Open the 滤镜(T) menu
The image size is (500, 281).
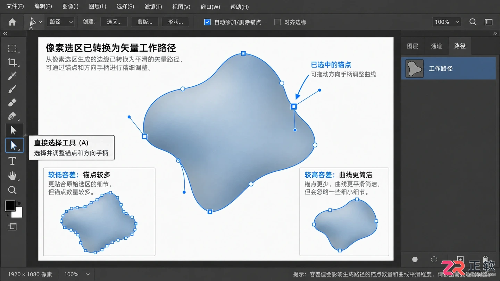pyautogui.click(x=153, y=7)
